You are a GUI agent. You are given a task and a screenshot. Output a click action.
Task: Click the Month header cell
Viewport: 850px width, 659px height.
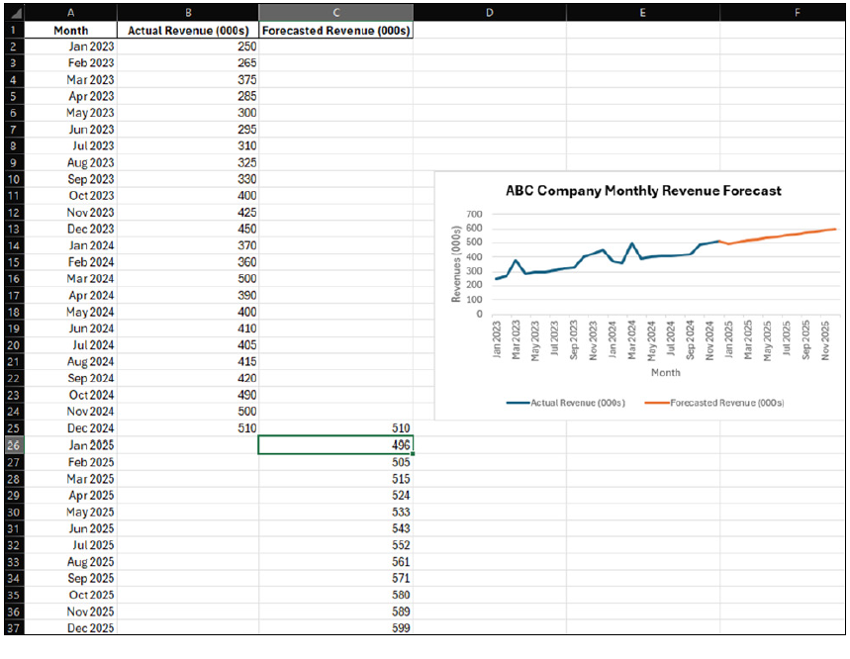tap(70, 30)
